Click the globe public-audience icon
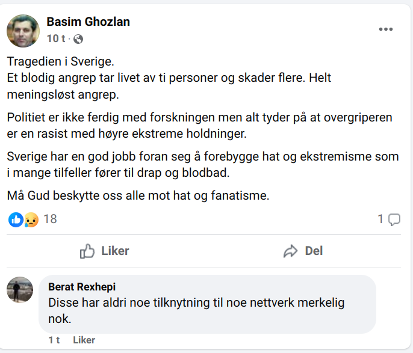 pyautogui.click(x=78, y=39)
